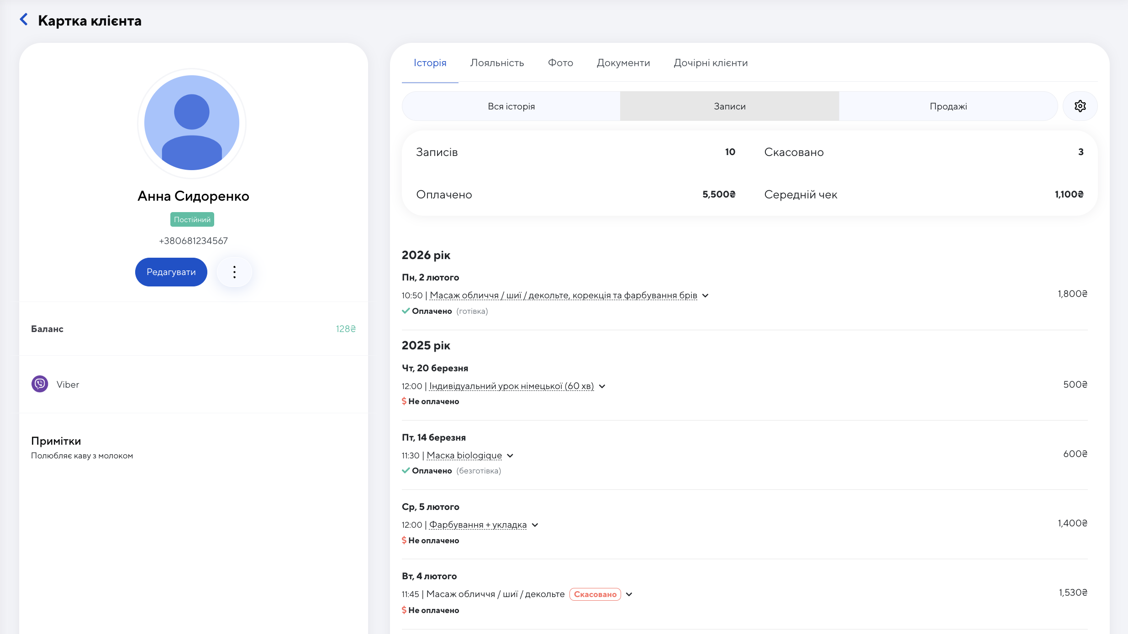Click the client avatar image
This screenshot has height=634, width=1128.
[x=192, y=123]
